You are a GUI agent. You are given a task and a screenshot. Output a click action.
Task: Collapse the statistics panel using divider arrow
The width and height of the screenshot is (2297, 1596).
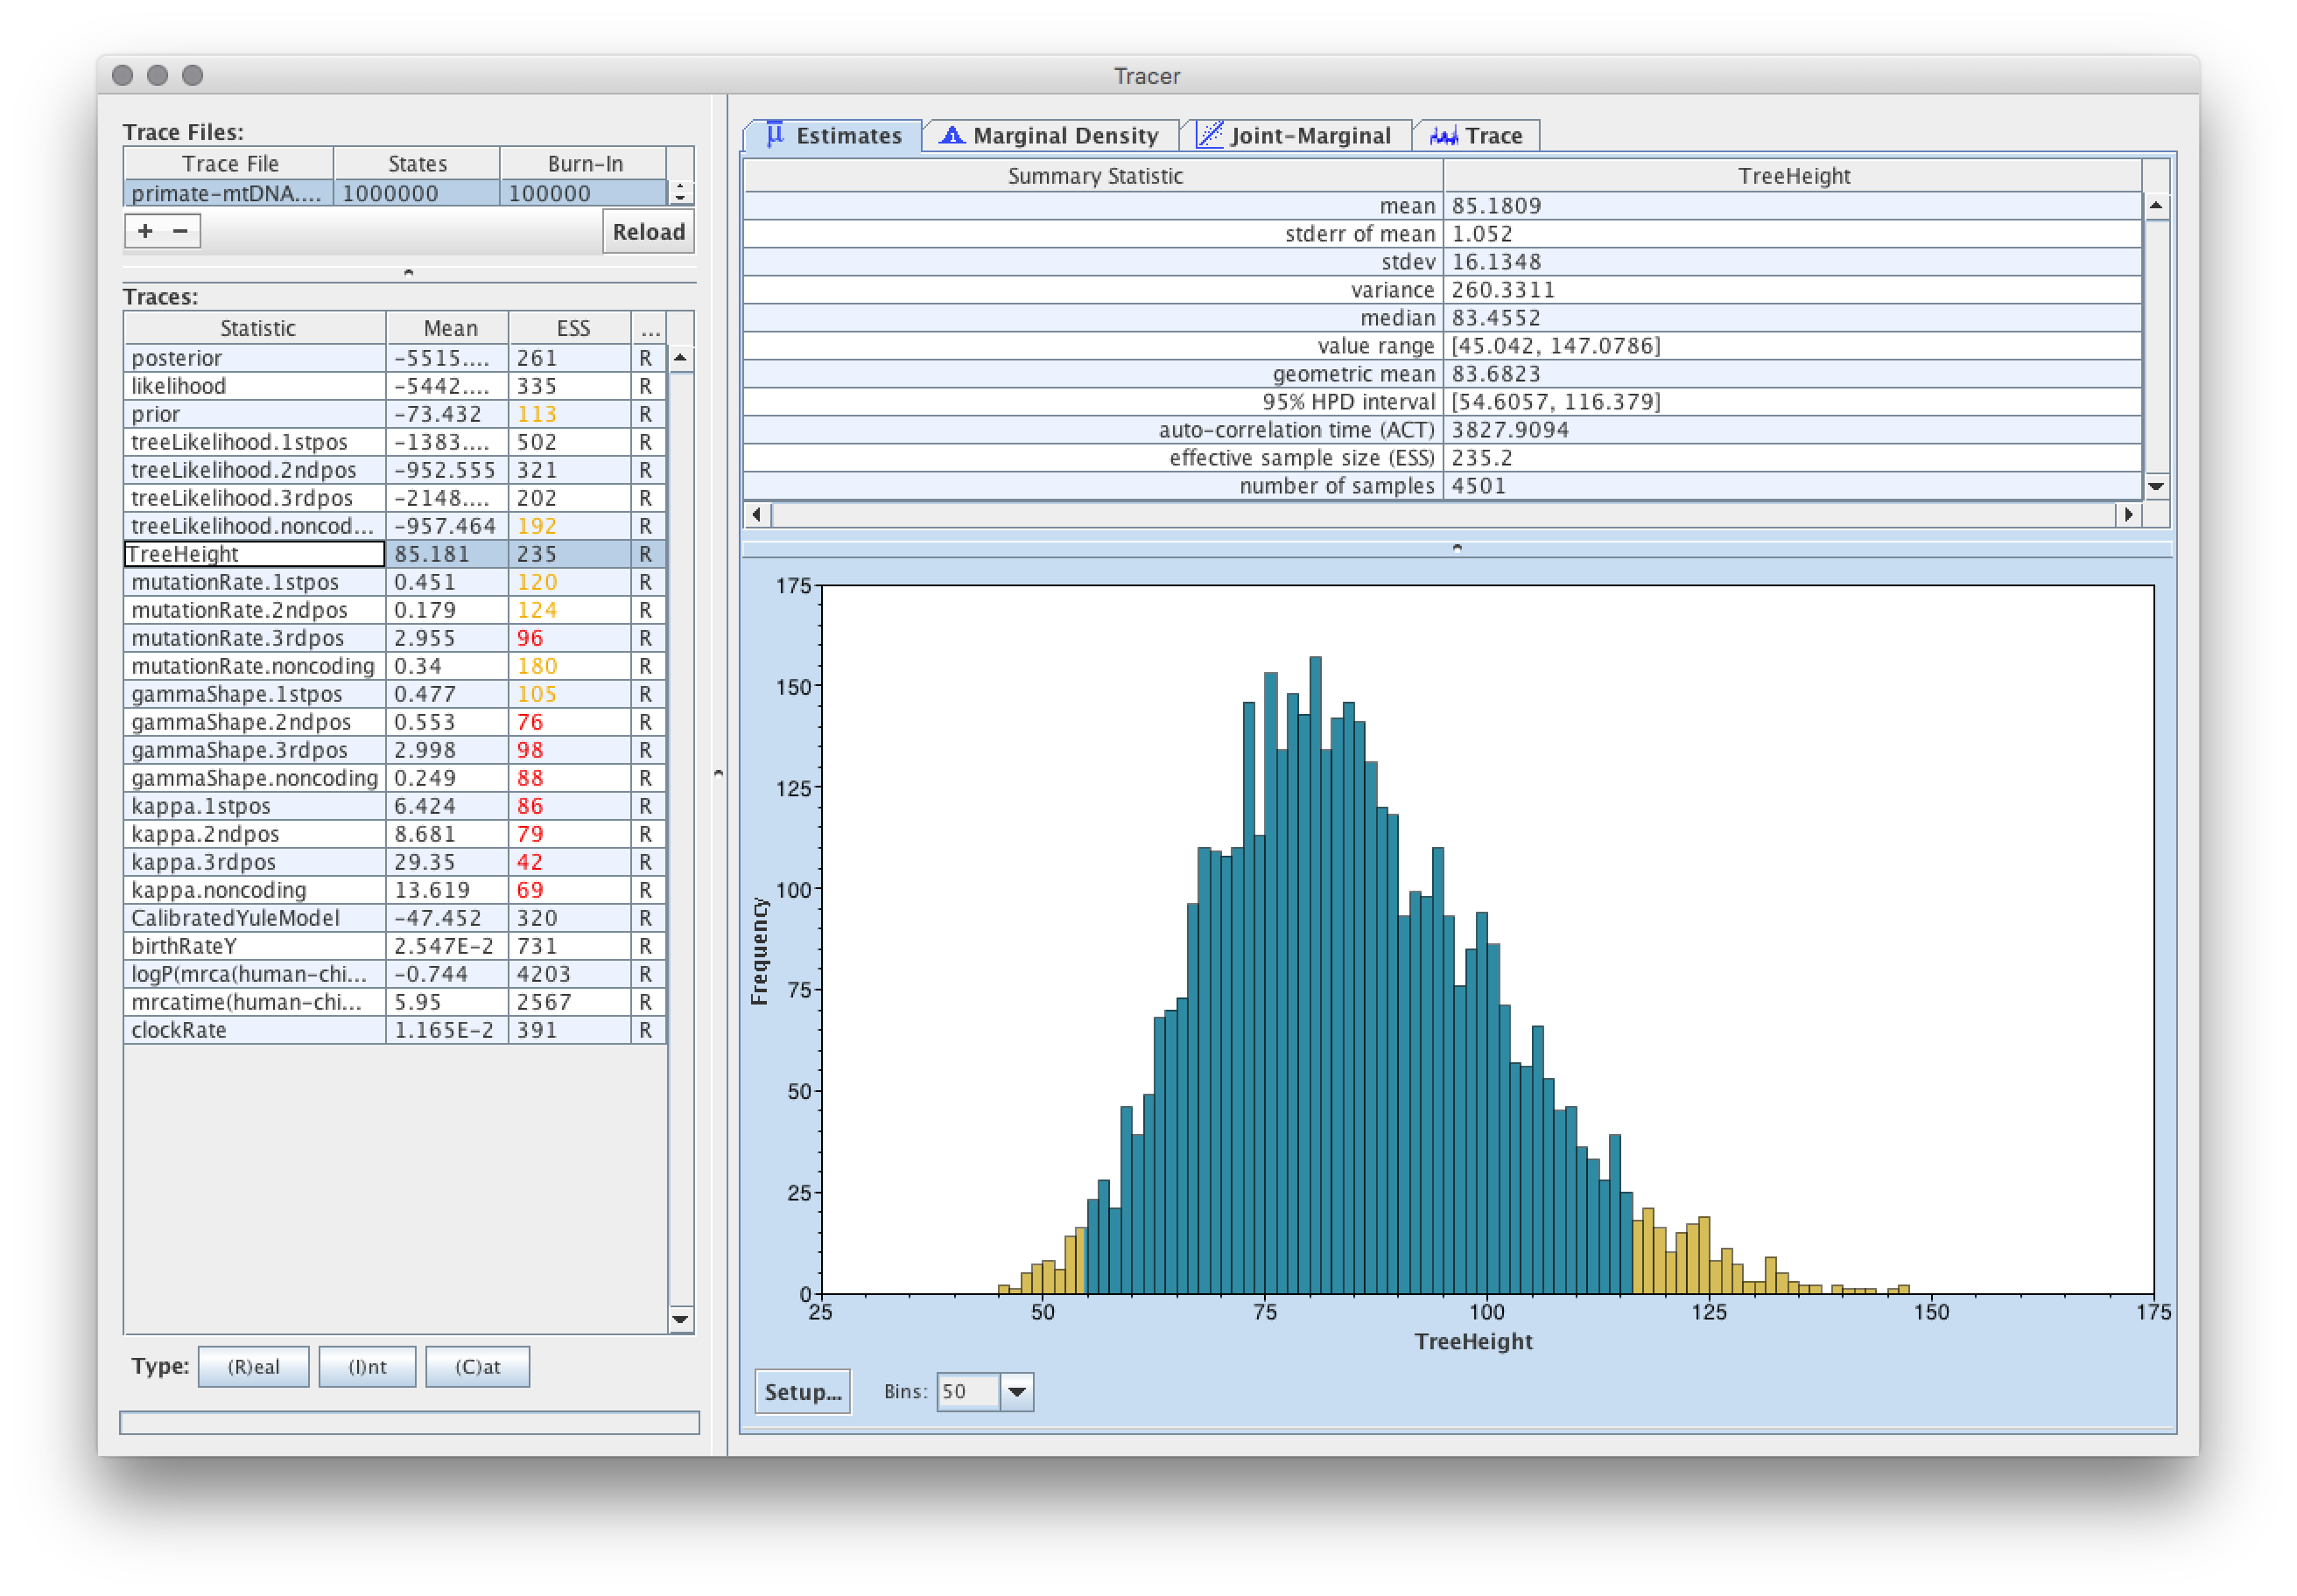(x=1457, y=548)
